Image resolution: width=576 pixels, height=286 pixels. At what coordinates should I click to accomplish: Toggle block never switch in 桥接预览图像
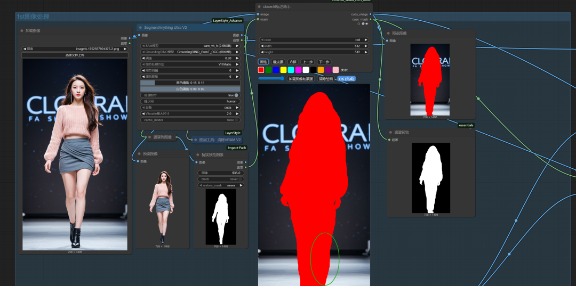point(241,179)
